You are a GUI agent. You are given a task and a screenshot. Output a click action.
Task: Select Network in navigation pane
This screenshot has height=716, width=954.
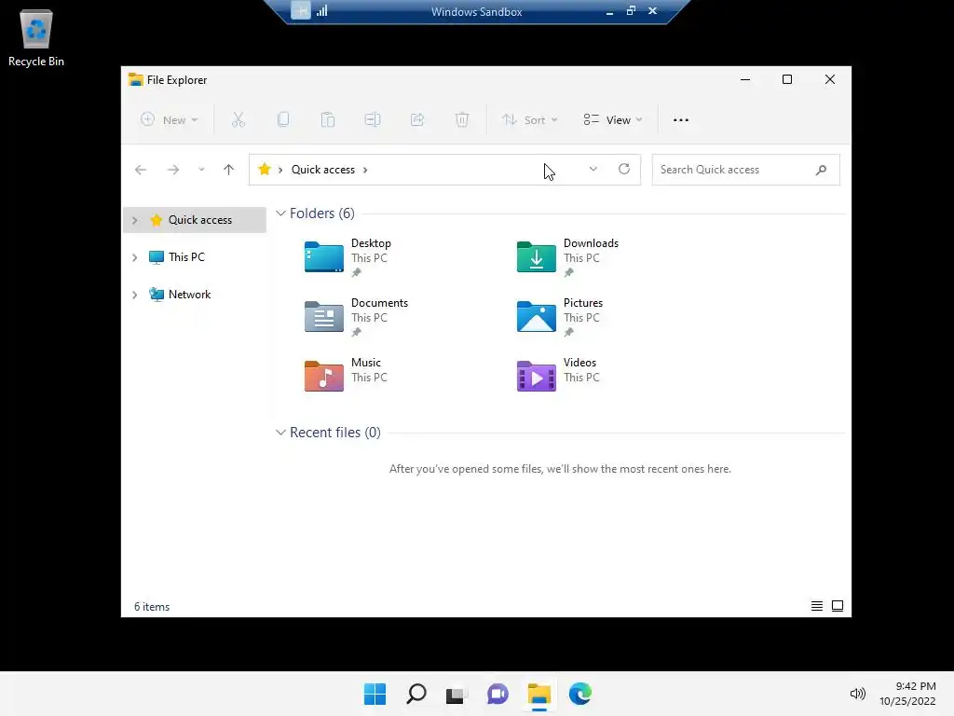click(195, 294)
